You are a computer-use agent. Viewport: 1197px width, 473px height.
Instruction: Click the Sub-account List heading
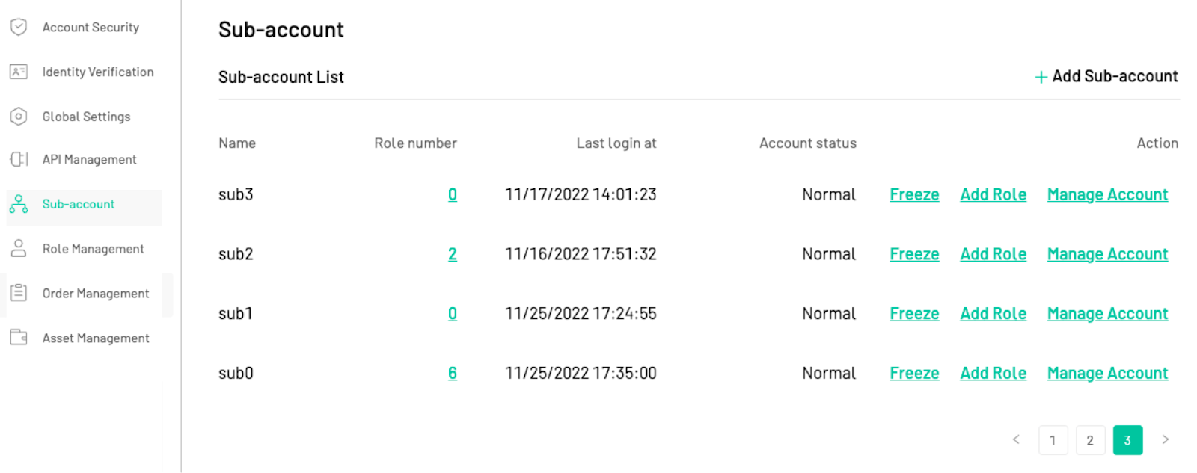[281, 77]
